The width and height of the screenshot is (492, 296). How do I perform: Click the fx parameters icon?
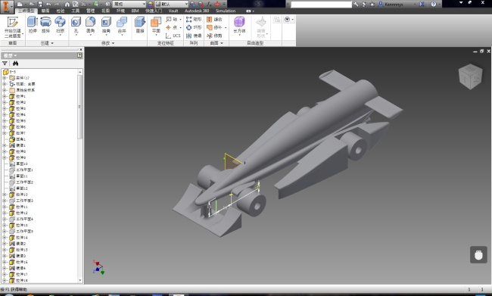coord(209,4)
